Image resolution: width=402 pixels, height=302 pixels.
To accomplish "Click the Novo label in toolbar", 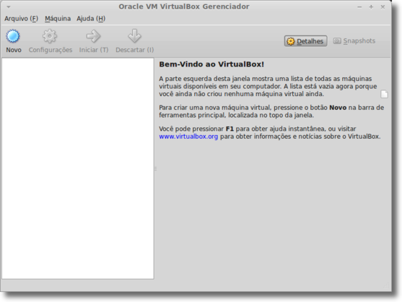I will tap(14, 50).
